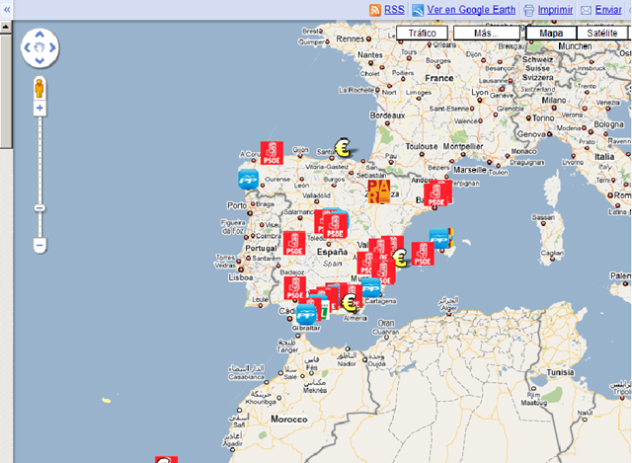Viewport: 632px width, 463px height.
Task: Pan the map up
Action: coord(39,35)
